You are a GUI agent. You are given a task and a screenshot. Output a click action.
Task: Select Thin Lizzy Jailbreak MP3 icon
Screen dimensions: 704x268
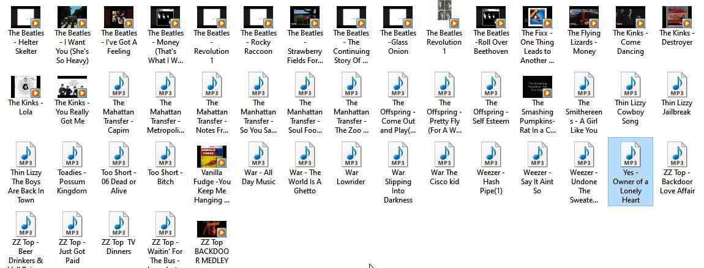point(677,85)
